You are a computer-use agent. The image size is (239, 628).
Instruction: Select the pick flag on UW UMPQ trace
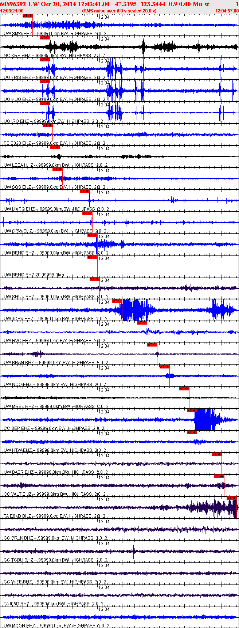tap(85, 191)
